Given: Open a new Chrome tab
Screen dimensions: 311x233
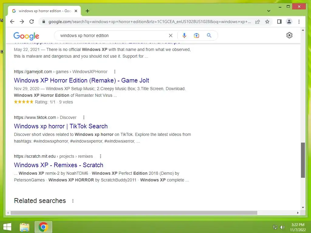Looking at the screenshot, I should 87,11.
